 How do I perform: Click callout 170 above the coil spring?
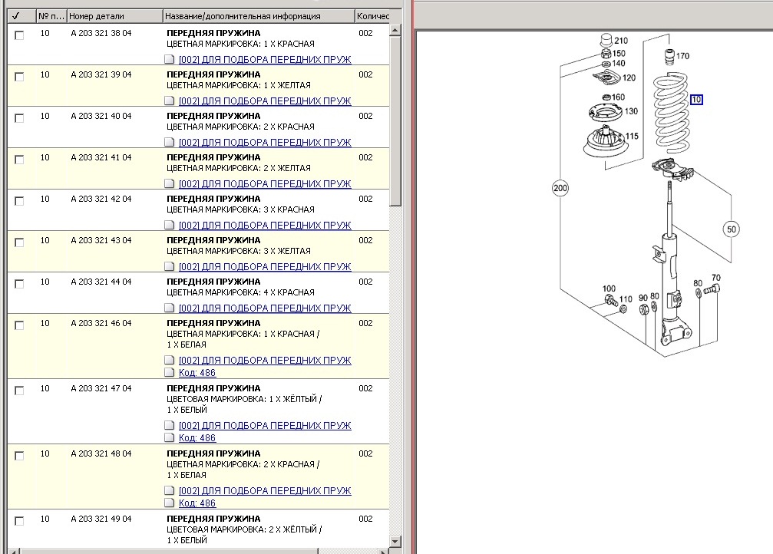682,56
